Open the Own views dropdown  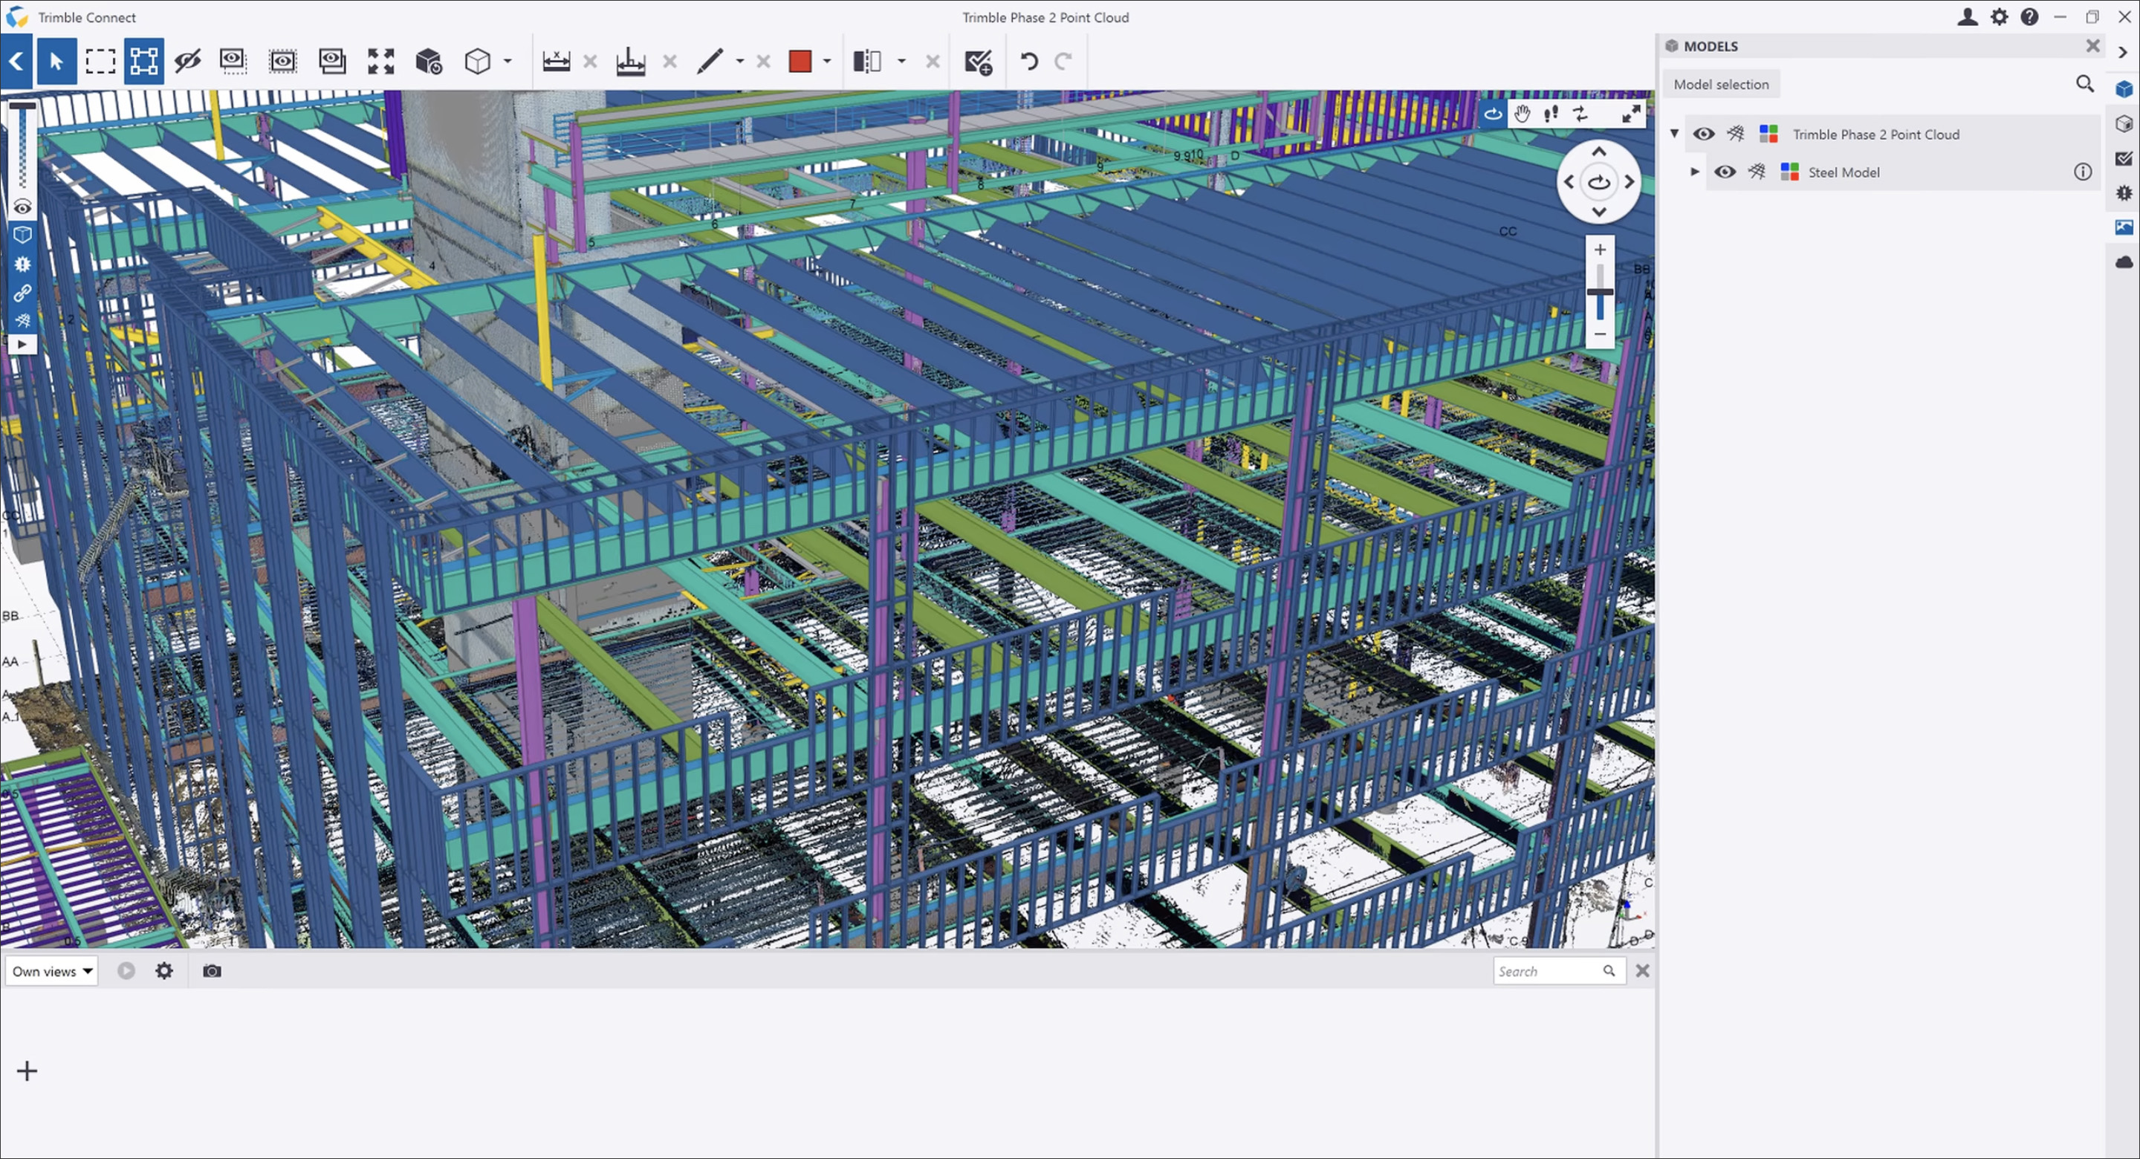tap(51, 970)
